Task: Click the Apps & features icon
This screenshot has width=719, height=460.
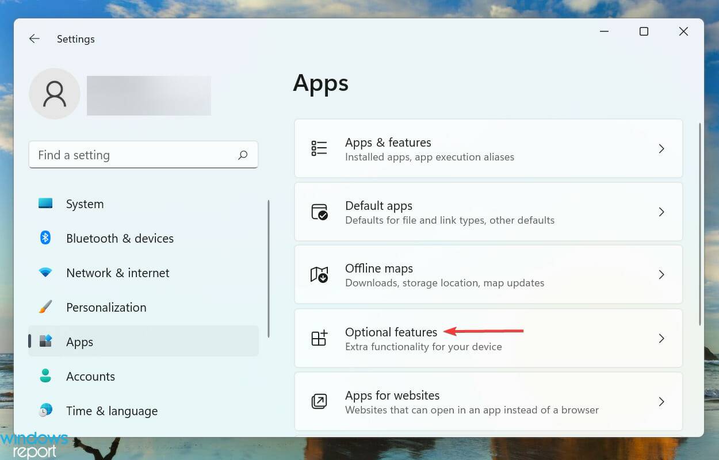Action: pyautogui.click(x=320, y=148)
